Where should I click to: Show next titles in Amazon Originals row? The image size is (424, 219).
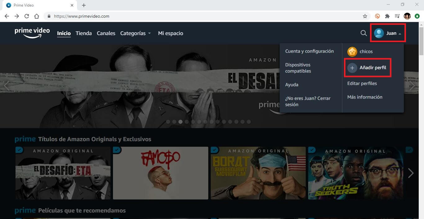[411, 173]
